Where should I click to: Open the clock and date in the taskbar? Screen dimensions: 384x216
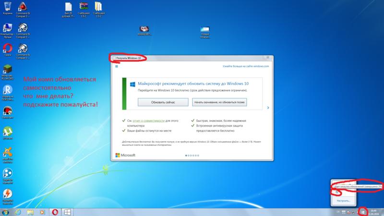373,212
